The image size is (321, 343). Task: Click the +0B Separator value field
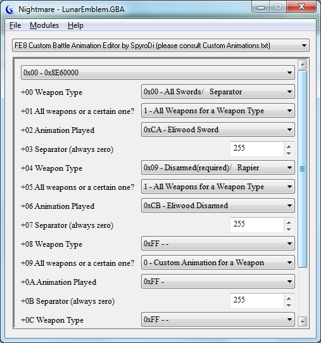257,301
